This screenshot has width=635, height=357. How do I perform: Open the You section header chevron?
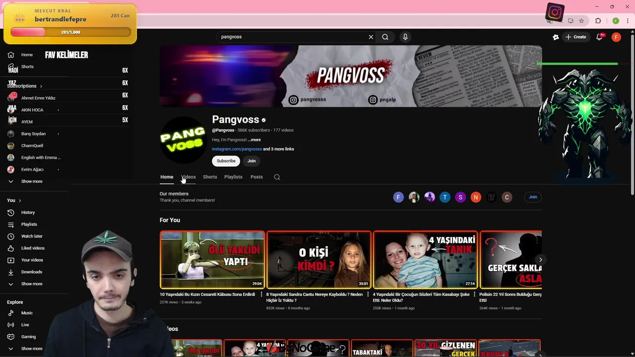[x=20, y=200]
